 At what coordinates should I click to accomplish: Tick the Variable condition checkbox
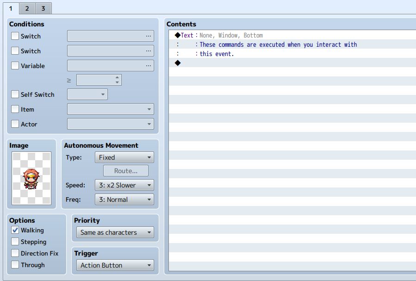15,66
